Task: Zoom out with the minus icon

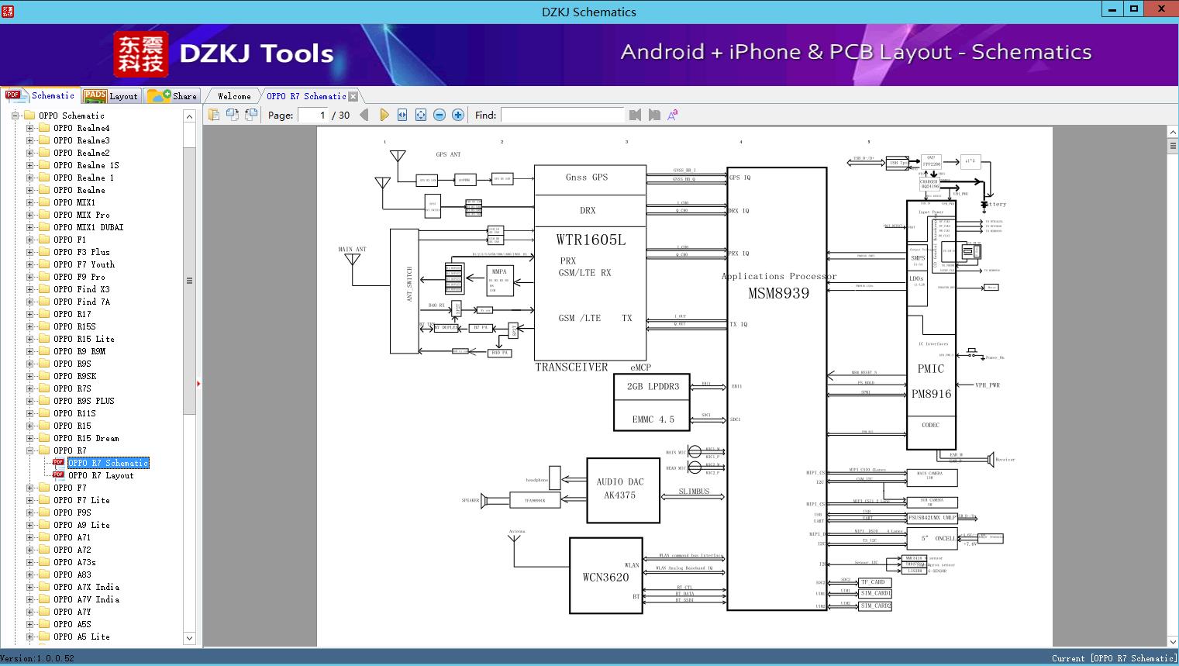Action: (440, 115)
